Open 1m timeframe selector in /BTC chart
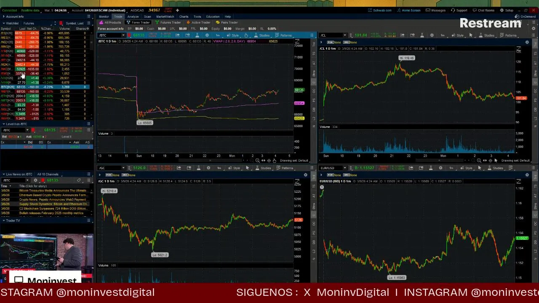The image size is (539, 303). point(218,35)
